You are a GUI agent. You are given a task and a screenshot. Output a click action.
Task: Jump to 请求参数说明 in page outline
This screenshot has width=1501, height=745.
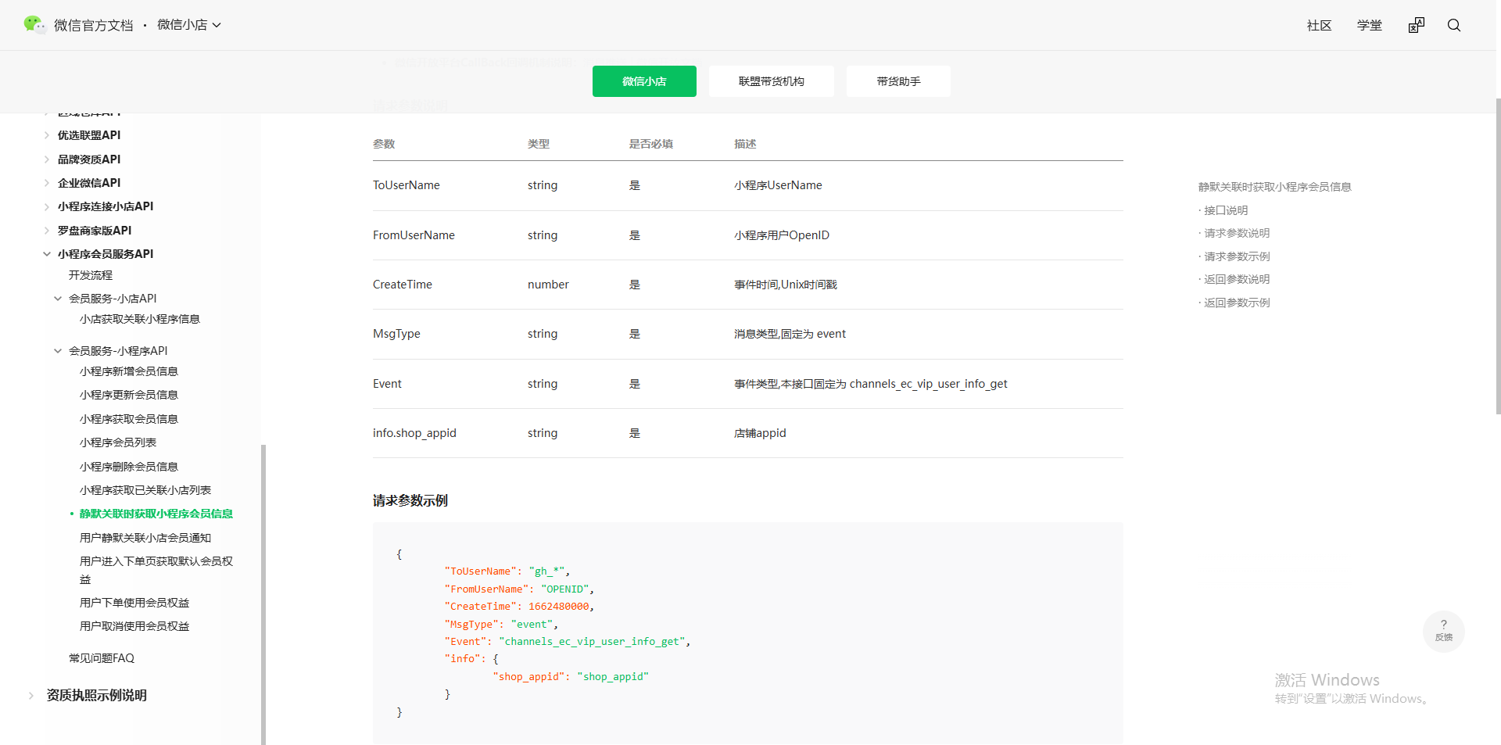(1237, 233)
